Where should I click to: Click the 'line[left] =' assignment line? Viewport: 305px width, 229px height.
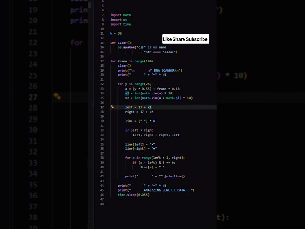(140, 144)
